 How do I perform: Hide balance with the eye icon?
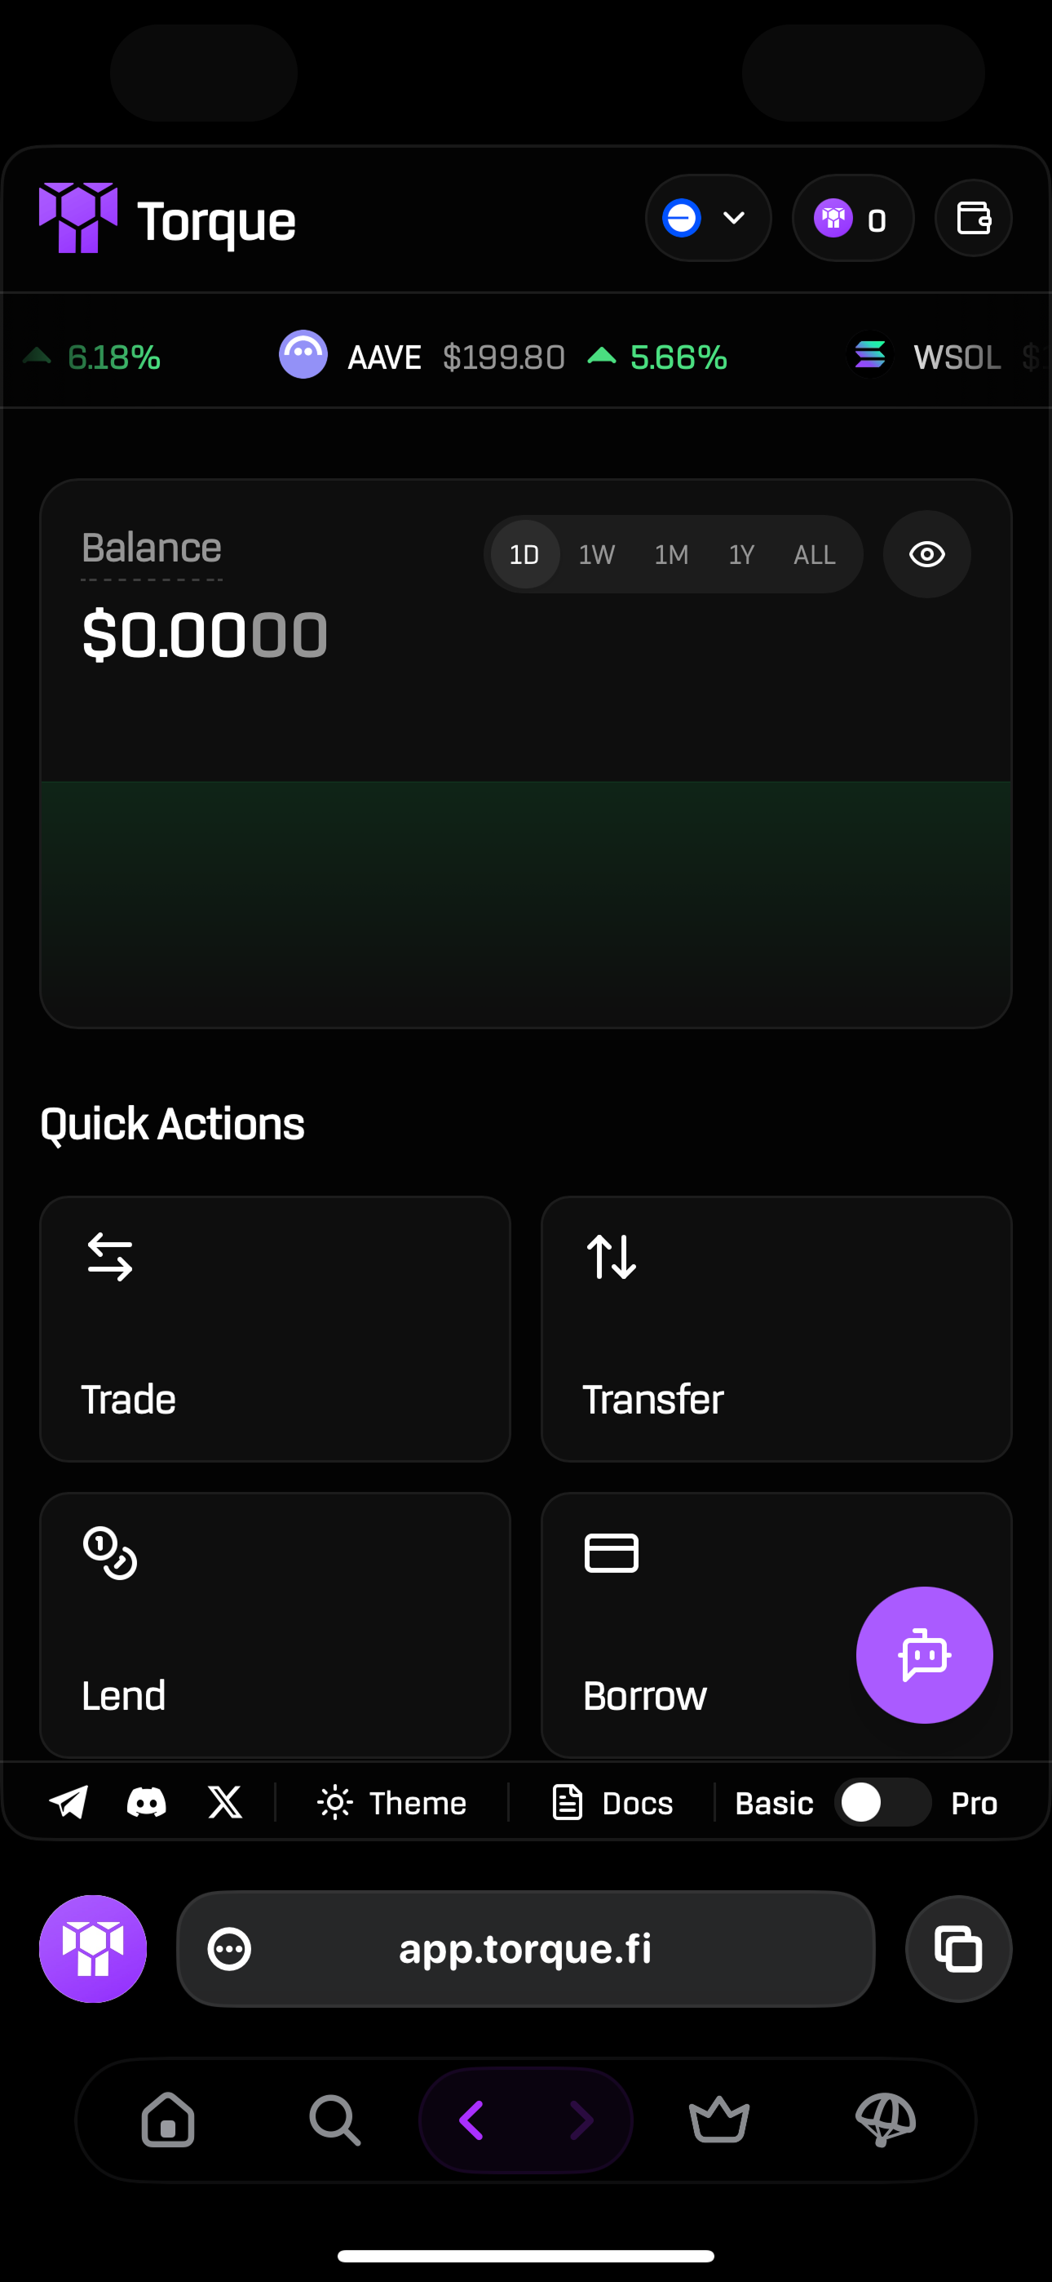coord(926,554)
